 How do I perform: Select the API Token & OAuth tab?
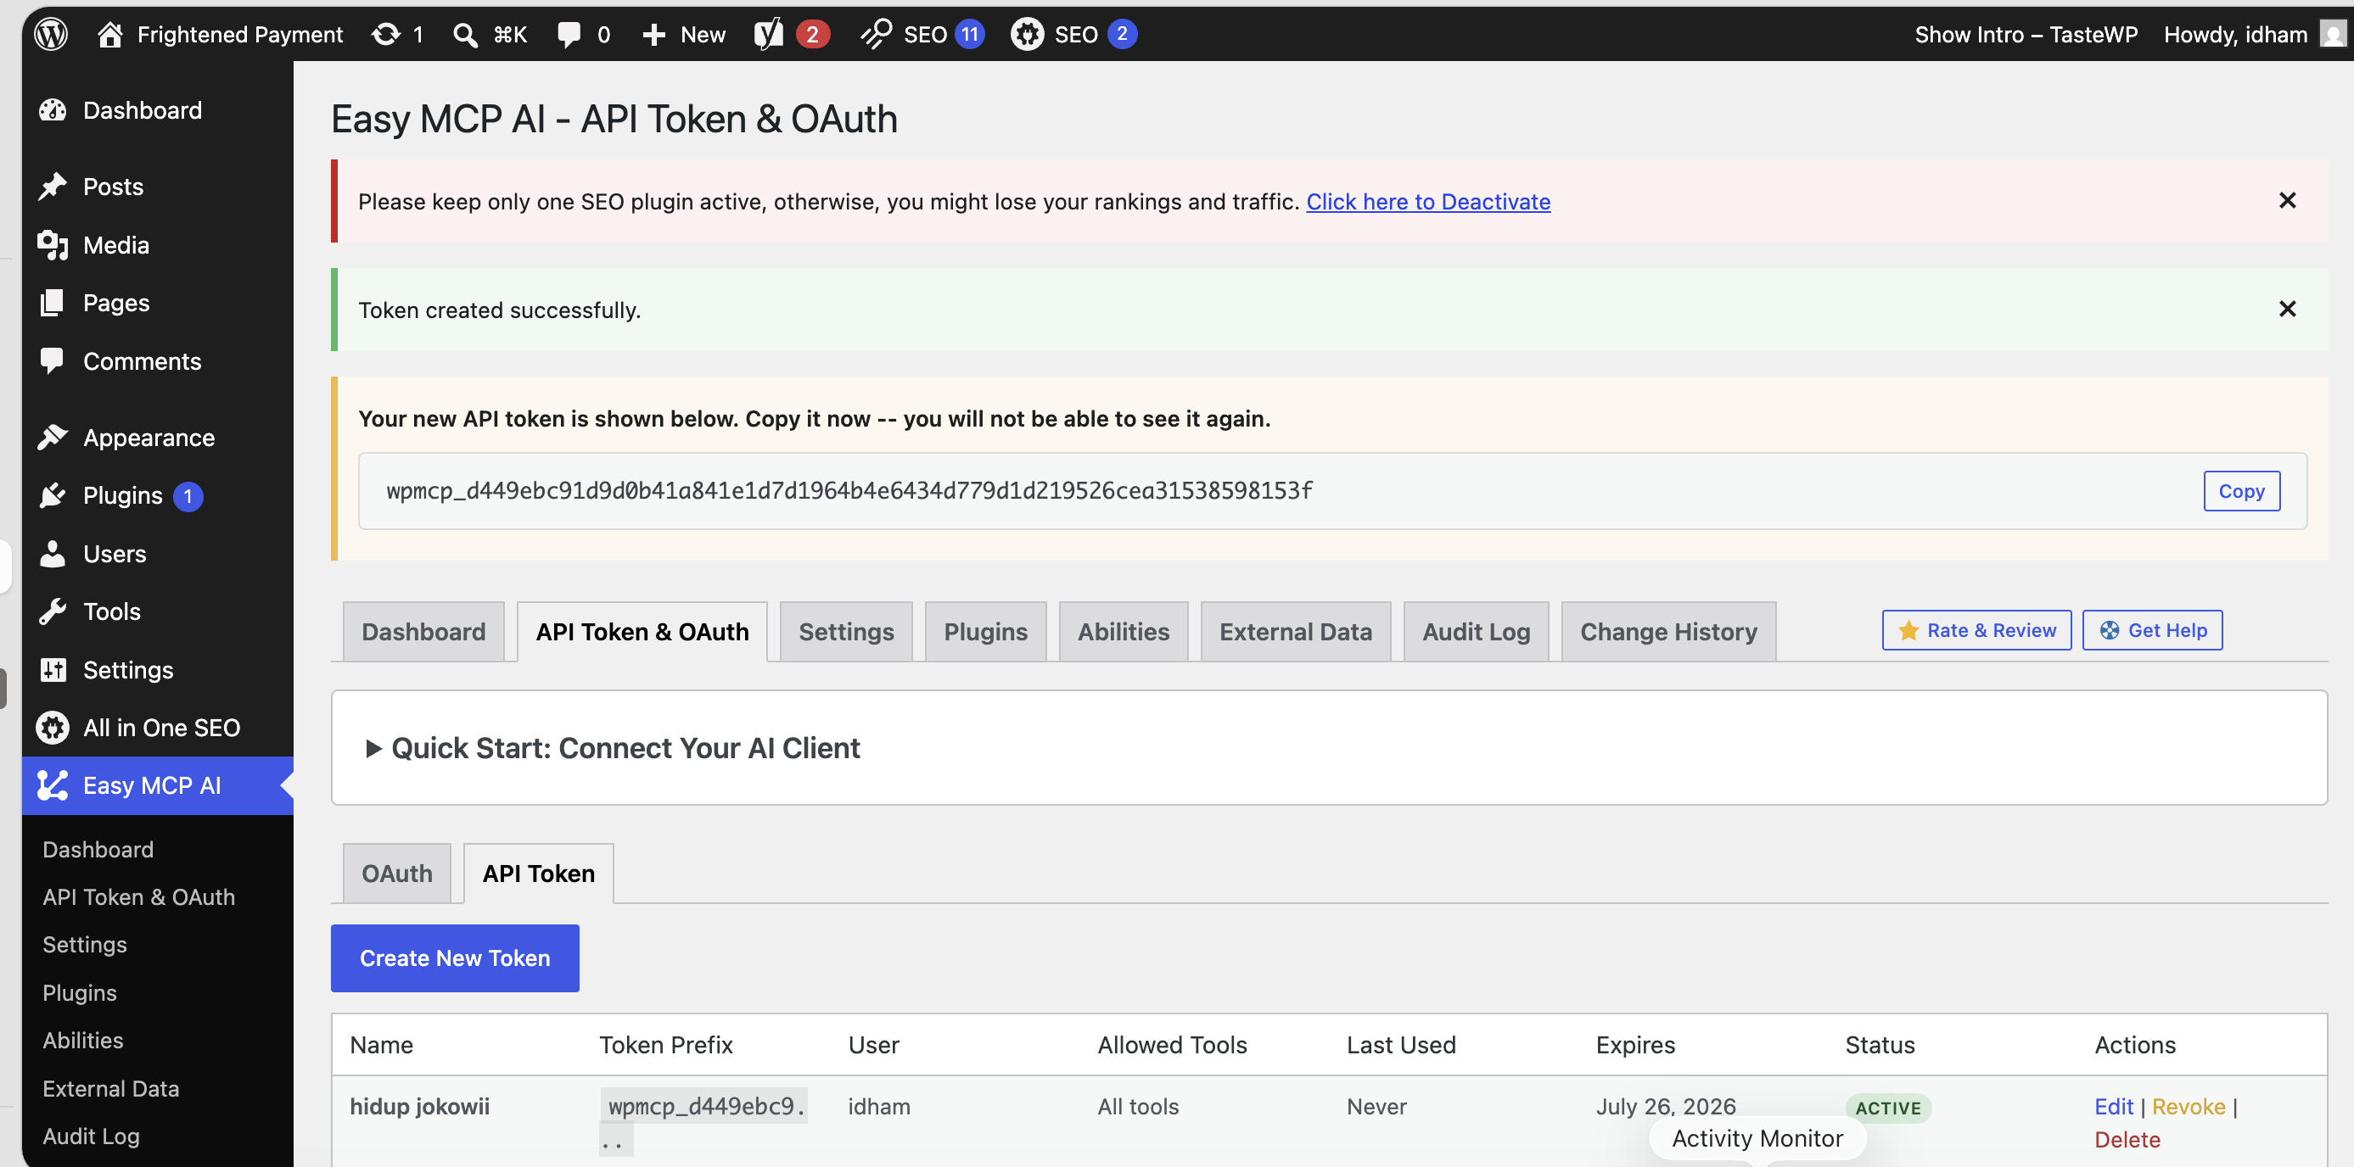(x=642, y=631)
